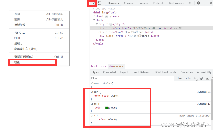Click body in the breadcrumb
The image size is (213, 130).
[x=103, y=66]
